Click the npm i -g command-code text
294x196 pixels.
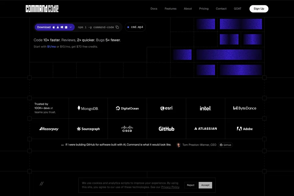pyautogui.click(x=96, y=27)
